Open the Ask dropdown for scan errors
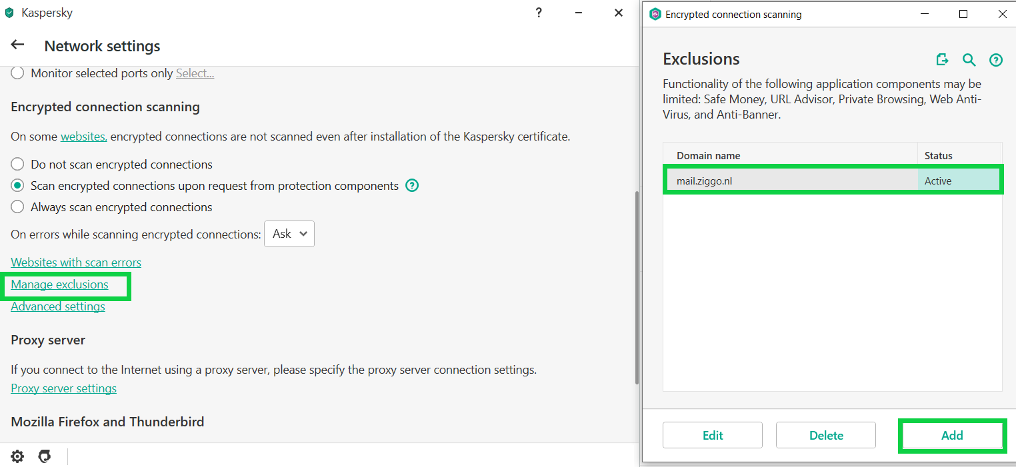This screenshot has height=467, width=1016. (289, 234)
